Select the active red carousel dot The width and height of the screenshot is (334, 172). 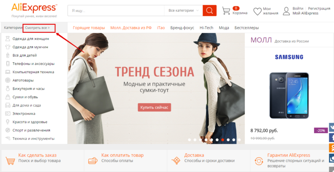coord(223,140)
